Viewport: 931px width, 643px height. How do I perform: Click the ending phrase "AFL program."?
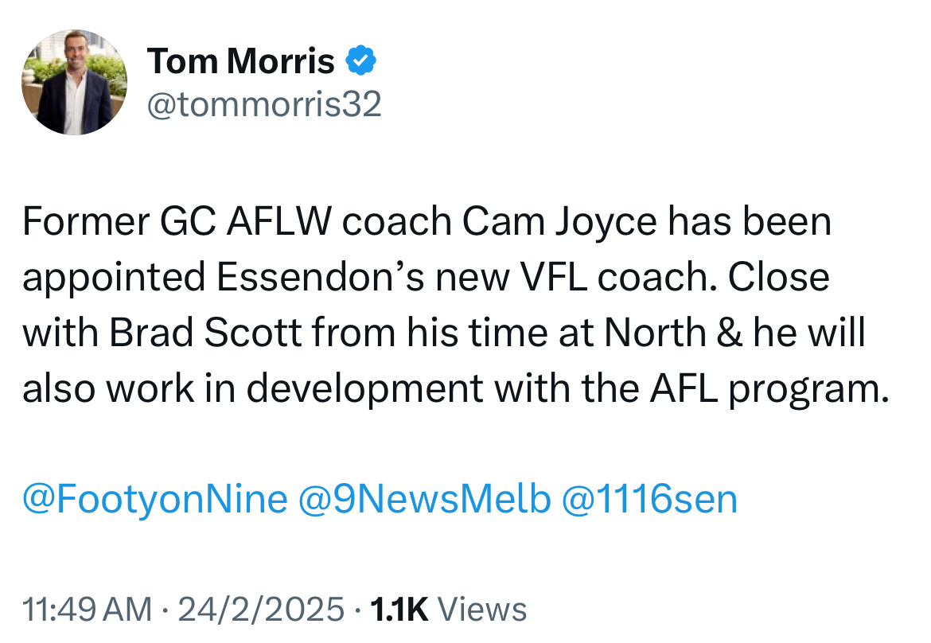point(769,390)
